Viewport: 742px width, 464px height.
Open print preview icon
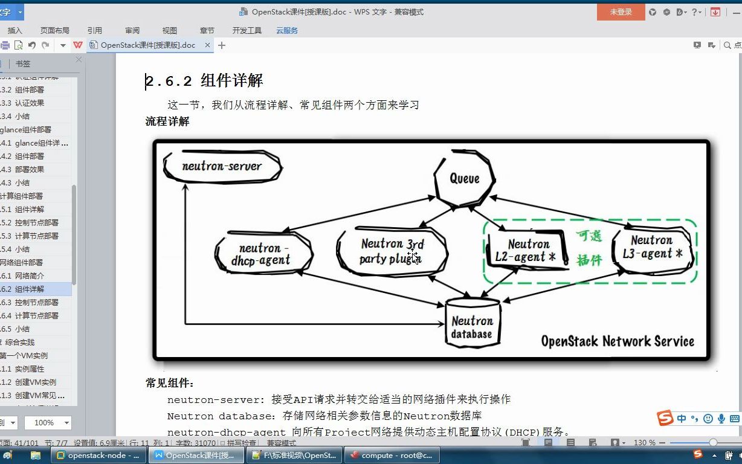point(19,45)
